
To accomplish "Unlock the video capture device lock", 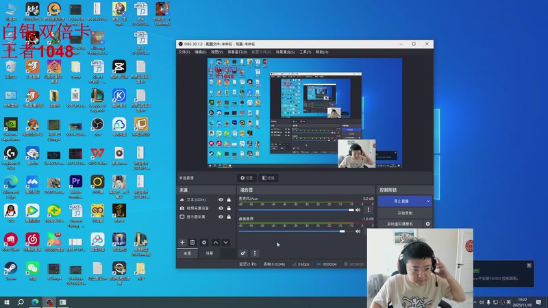I will (x=229, y=208).
